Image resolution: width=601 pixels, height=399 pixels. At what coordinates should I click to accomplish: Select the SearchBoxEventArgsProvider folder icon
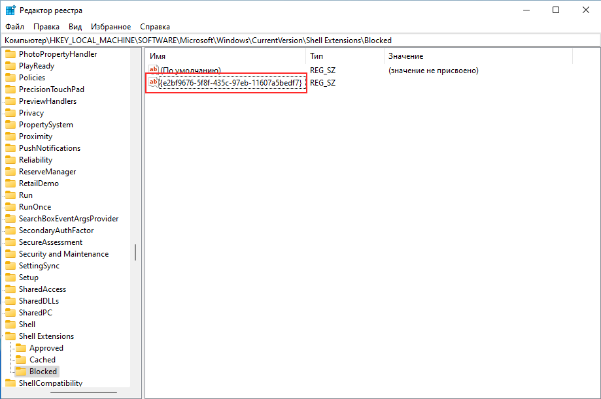pyautogui.click(x=10, y=219)
